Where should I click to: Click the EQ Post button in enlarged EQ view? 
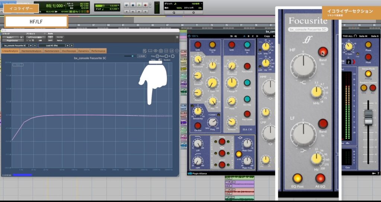pyautogui.click(x=297, y=178)
